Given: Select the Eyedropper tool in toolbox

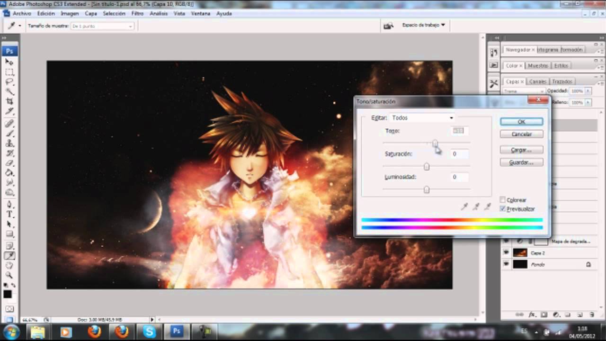Looking at the screenshot, I should coord(9,256).
